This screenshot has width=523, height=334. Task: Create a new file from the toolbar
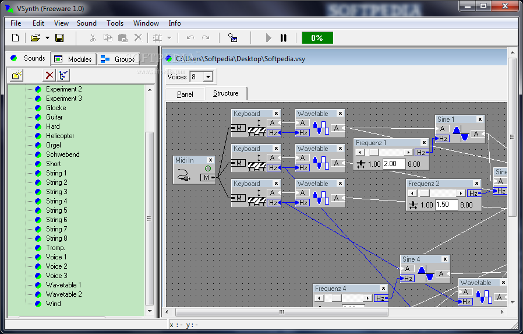[15, 38]
